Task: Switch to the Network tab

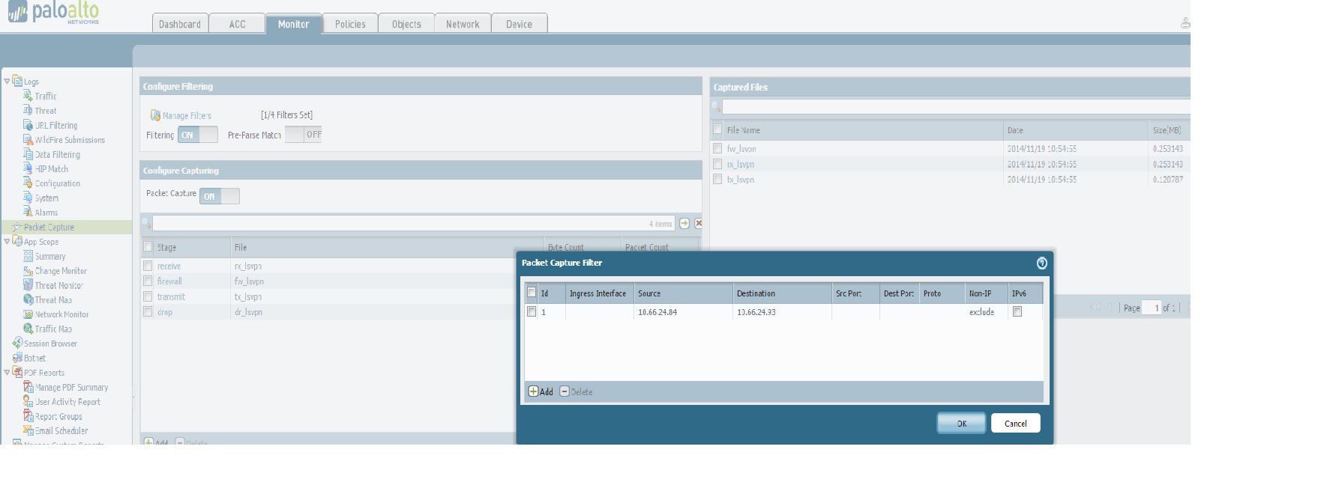Action: (x=462, y=24)
